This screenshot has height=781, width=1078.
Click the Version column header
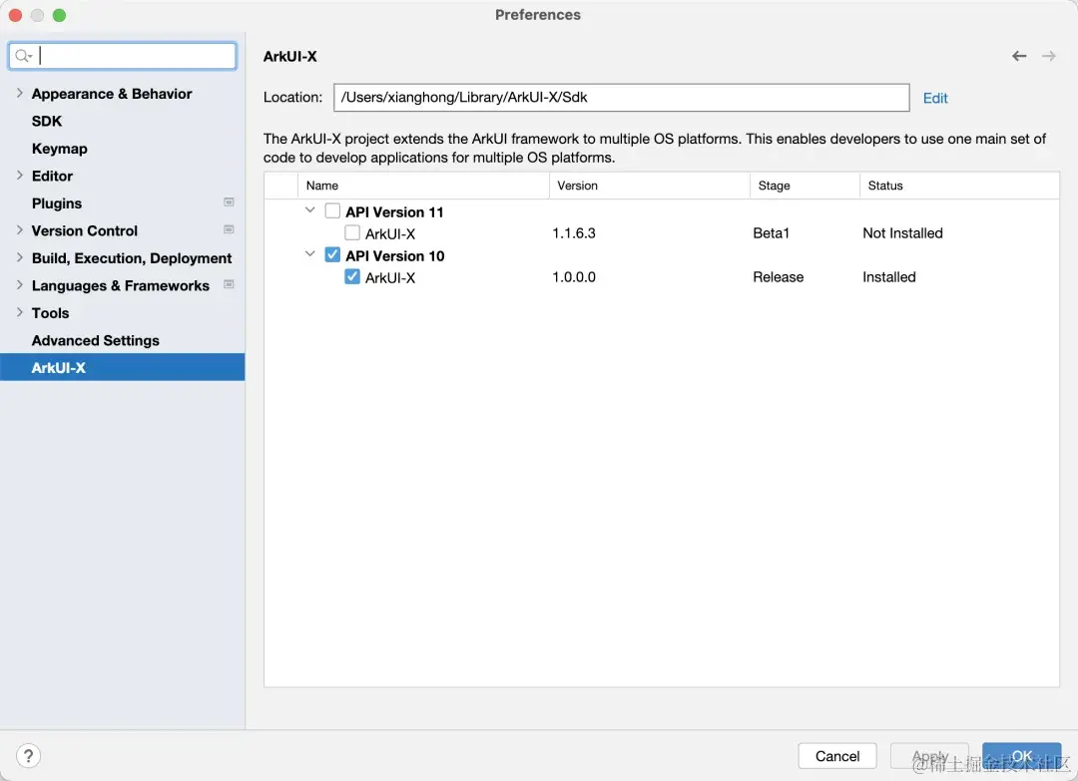(x=649, y=186)
